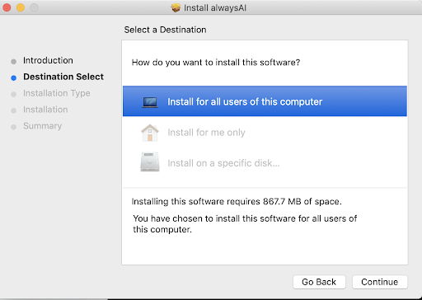Click the laptop icon for all users
This screenshot has height=300, width=422.
click(150, 102)
